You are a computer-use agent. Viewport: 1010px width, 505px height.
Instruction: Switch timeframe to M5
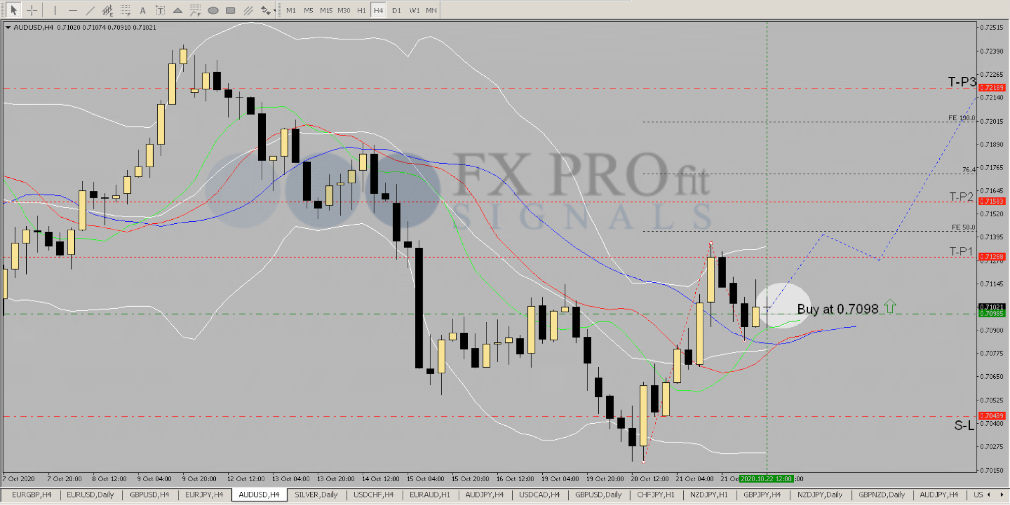(308, 10)
